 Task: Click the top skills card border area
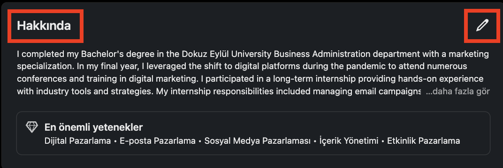coord(253,133)
